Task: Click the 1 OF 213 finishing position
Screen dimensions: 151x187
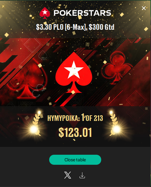Action: (x=92, y=117)
